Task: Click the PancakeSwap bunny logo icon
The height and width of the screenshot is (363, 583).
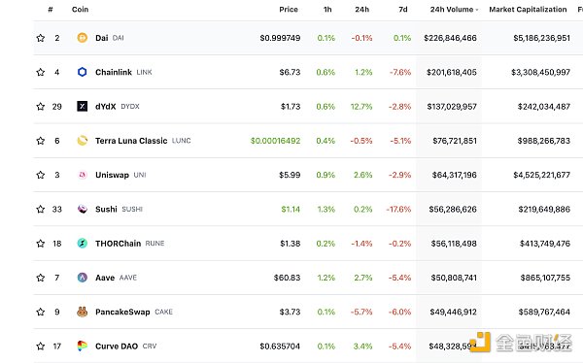Action: 83,312
